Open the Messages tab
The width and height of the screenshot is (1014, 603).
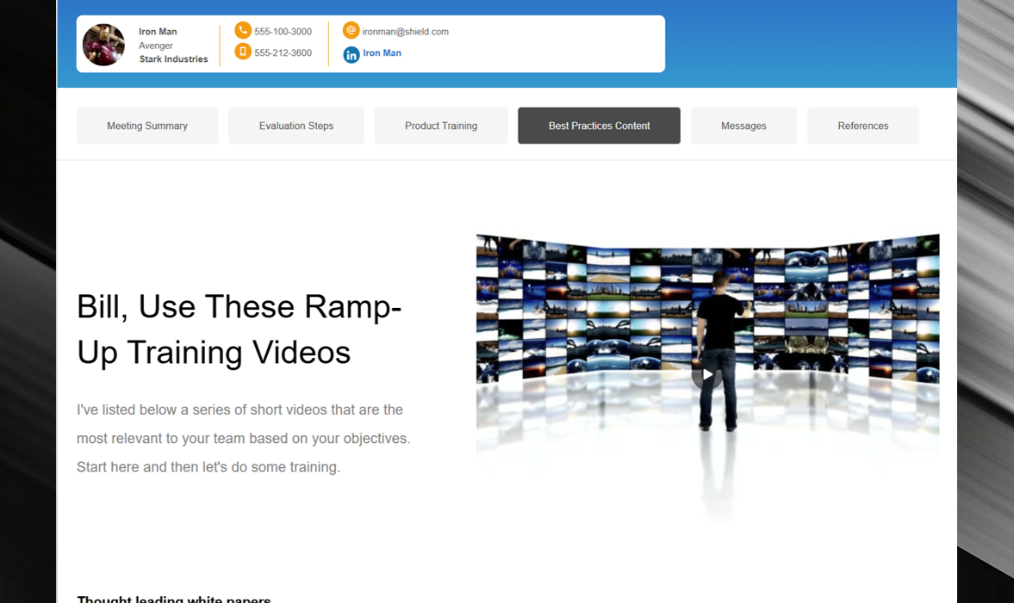click(x=743, y=126)
